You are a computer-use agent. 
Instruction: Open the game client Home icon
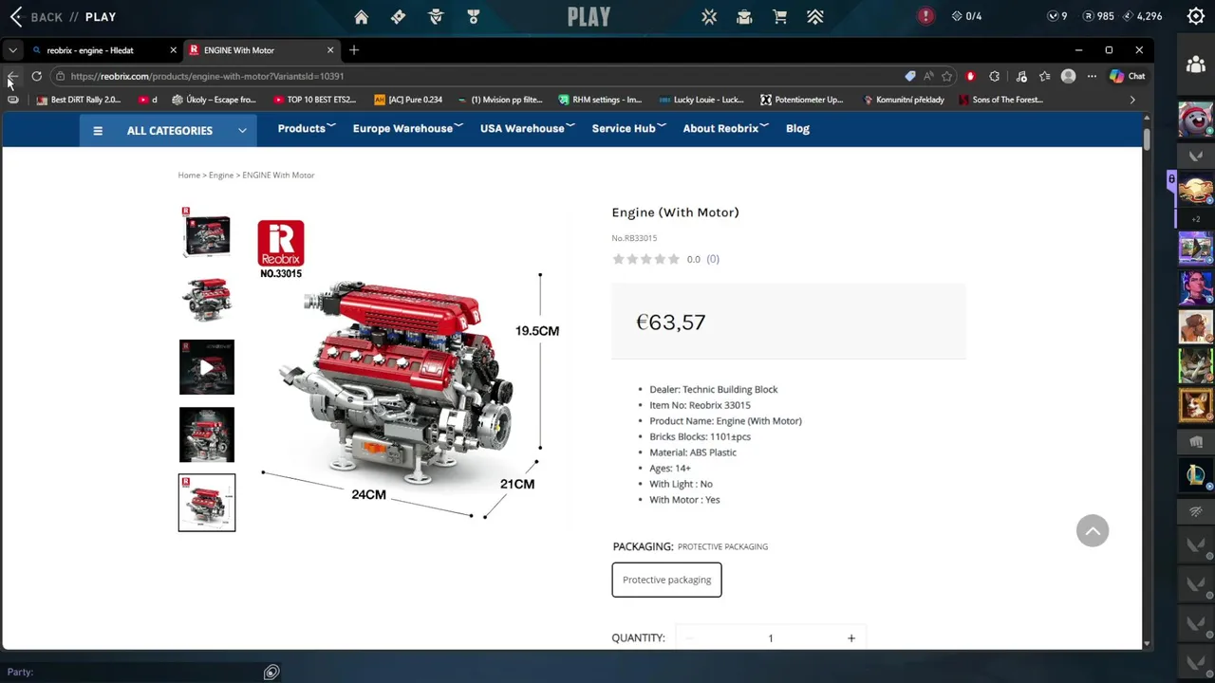pyautogui.click(x=361, y=16)
